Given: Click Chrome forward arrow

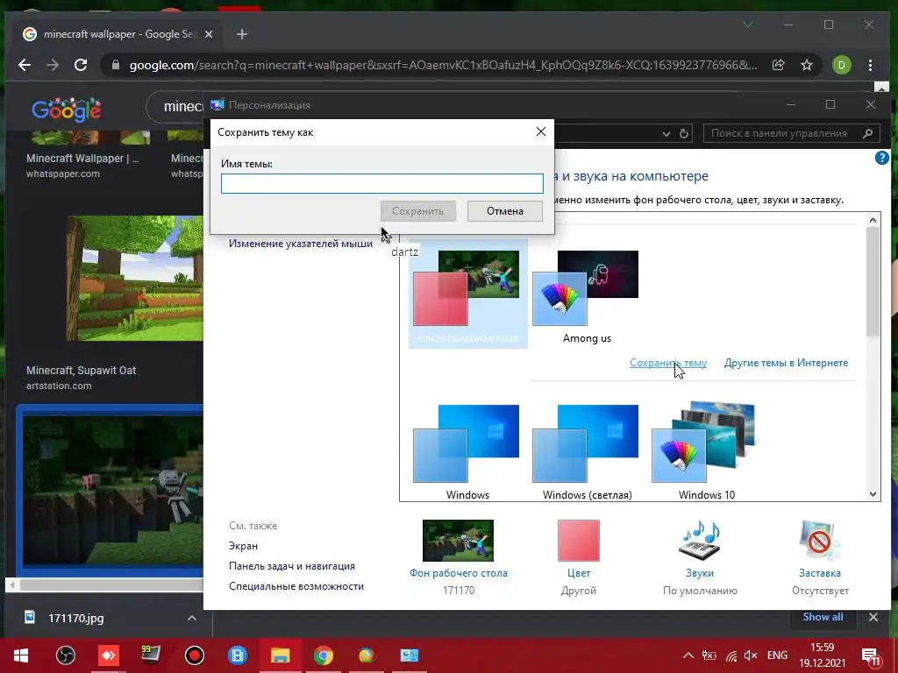Looking at the screenshot, I should (53, 65).
